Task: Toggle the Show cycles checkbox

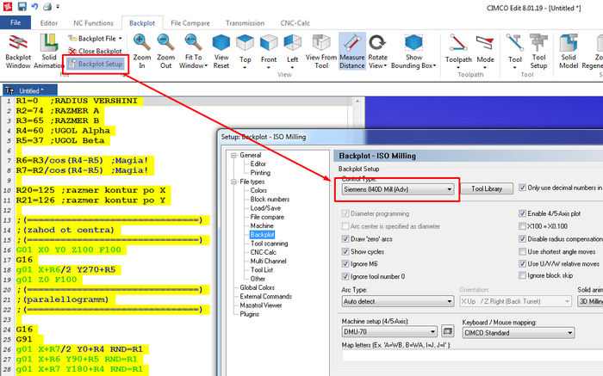Action: point(345,251)
